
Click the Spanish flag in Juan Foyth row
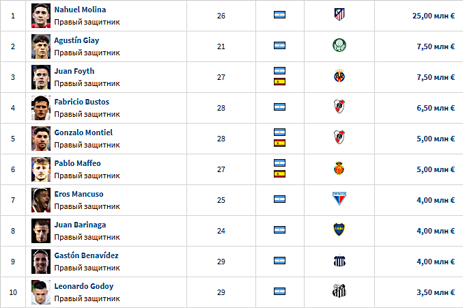(x=279, y=82)
